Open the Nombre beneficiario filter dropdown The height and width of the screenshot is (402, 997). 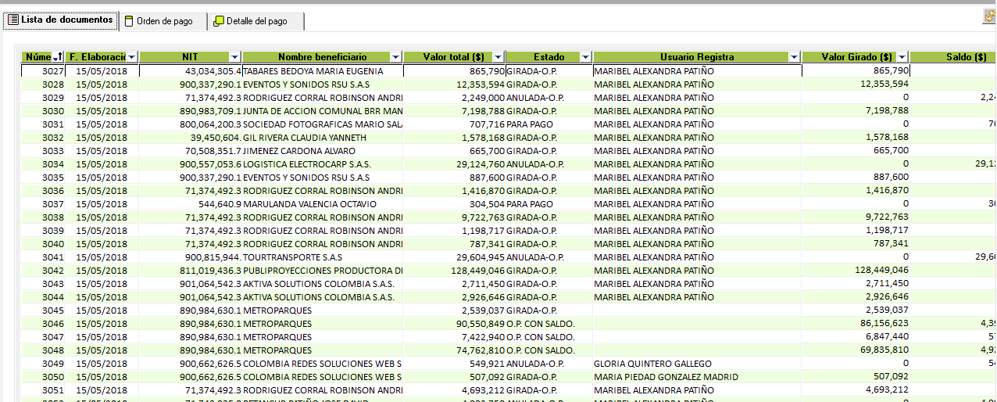click(x=395, y=57)
